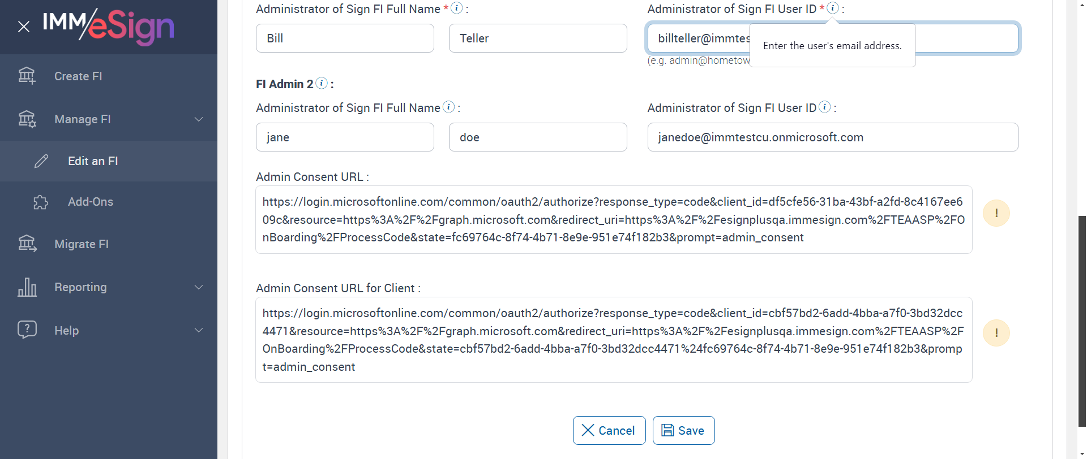Expand the Manage FI menu chevron
1087x459 pixels.
199,119
